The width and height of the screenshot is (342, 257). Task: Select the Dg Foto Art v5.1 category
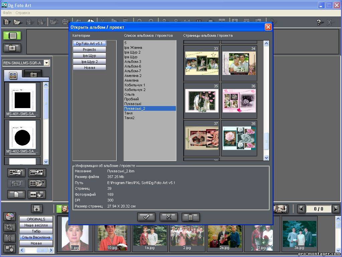(x=90, y=44)
